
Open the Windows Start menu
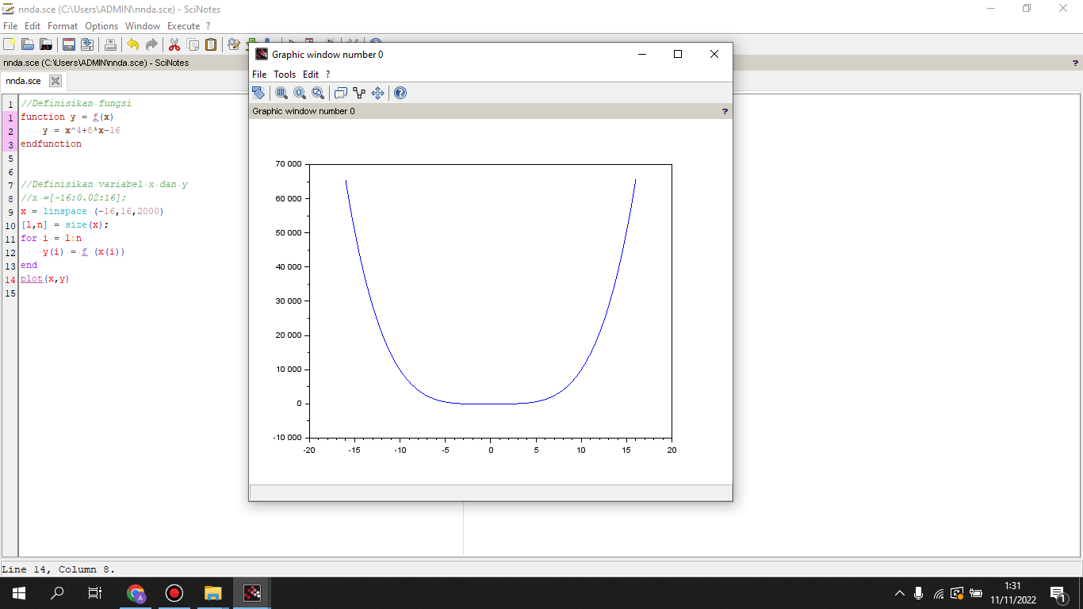(18, 593)
